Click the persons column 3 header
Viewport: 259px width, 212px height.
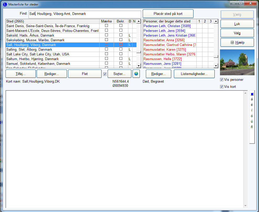[211, 21]
